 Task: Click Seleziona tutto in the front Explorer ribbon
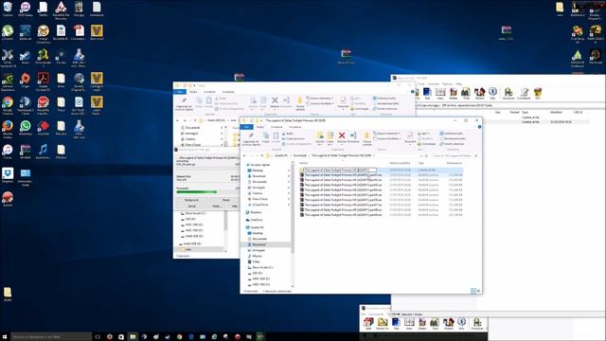pyautogui.click(x=452, y=134)
